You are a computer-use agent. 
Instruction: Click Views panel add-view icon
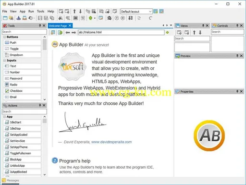[179, 33]
